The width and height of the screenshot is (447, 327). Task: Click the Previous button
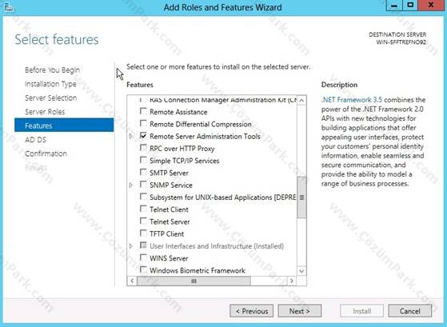251,311
